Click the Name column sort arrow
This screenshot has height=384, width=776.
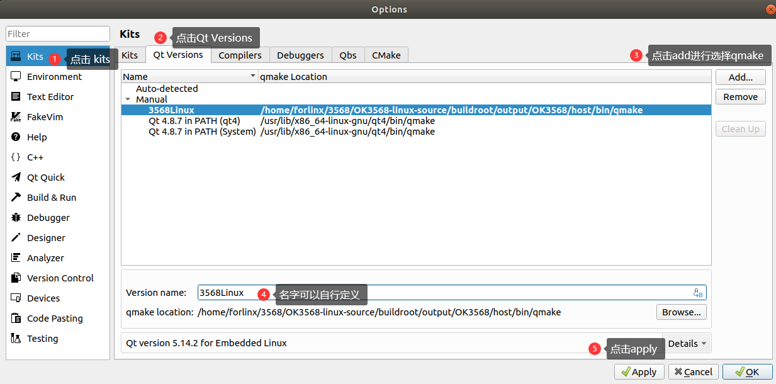pyautogui.click(x=253, y=76)
